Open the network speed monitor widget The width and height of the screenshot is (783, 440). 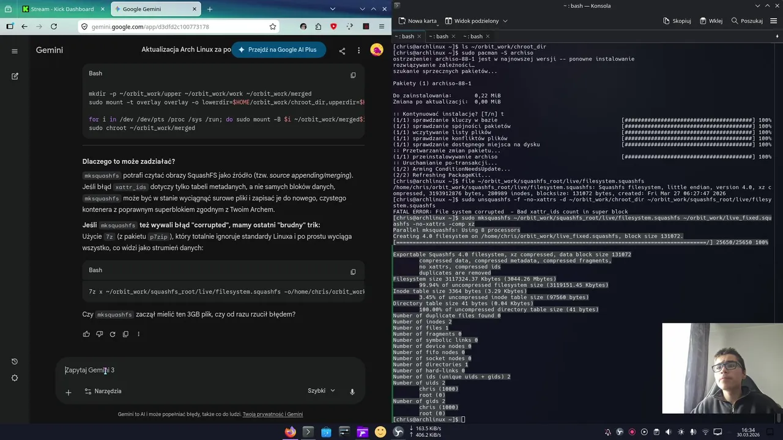pyautogui.click(x=425, y=432)
